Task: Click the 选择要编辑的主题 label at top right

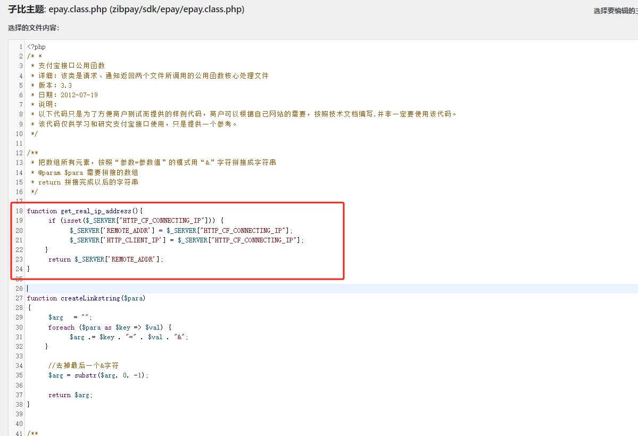Action: click(615, 11)
